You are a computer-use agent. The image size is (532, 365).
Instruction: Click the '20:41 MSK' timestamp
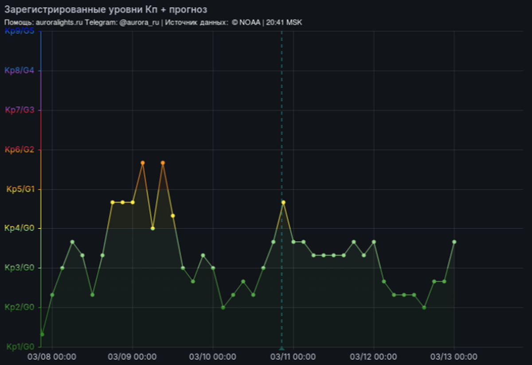tap(284, 22)
